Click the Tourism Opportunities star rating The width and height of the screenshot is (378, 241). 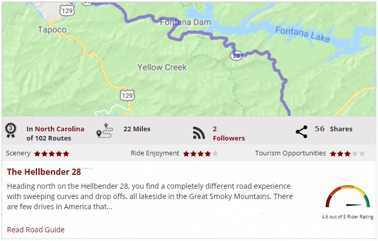click(347, 153)
